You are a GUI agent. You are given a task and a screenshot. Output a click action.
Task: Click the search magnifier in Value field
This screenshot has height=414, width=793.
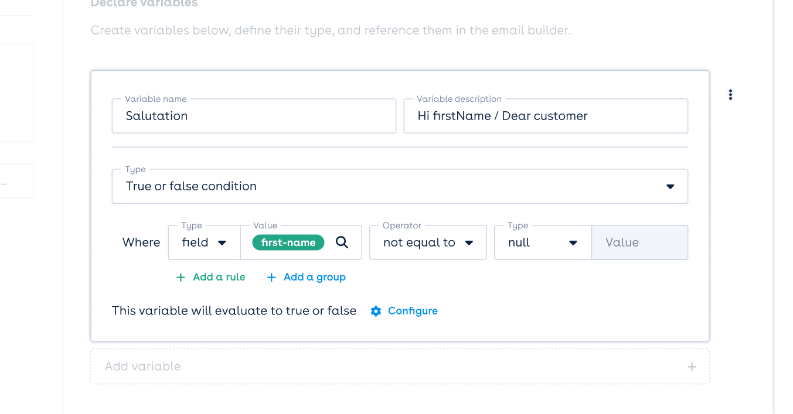[x=342, y=242]
